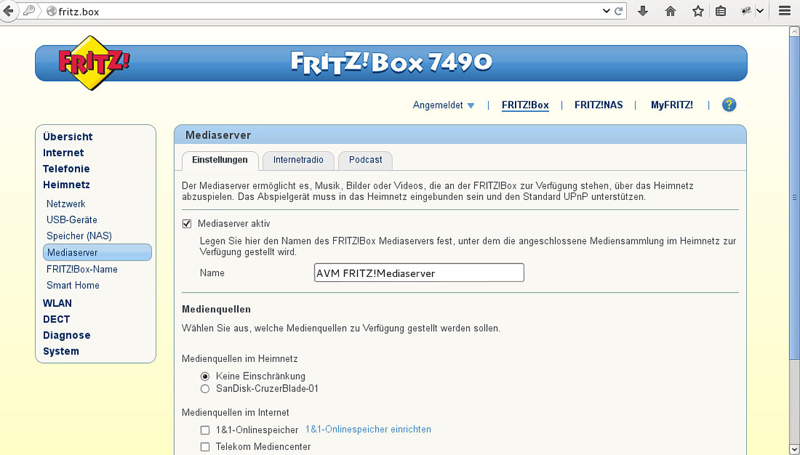Click the FRITZ! logo

[x=94, y=62]
